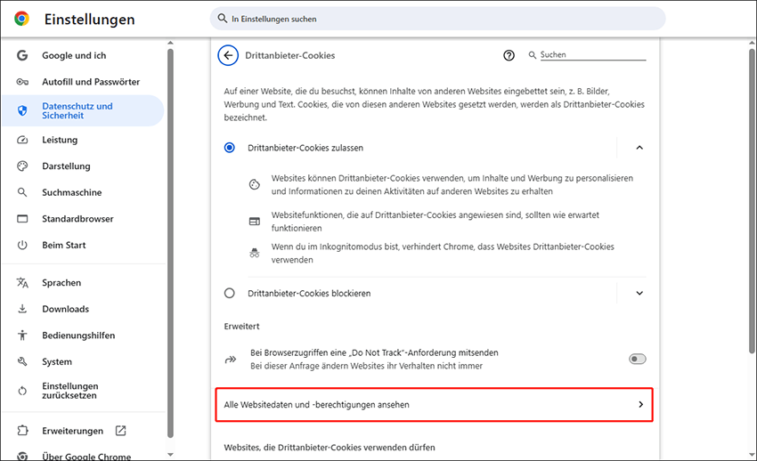Open Alle Websitedaten und -berechtigungen ansehen arrow
757x461 pixels.
click(x=640, y=405)
